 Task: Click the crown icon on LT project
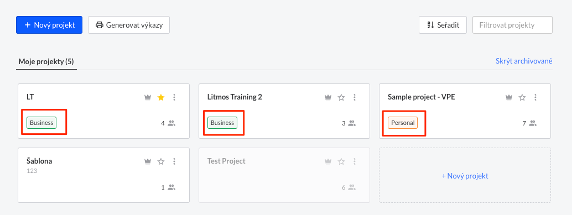tap(148, 97)
